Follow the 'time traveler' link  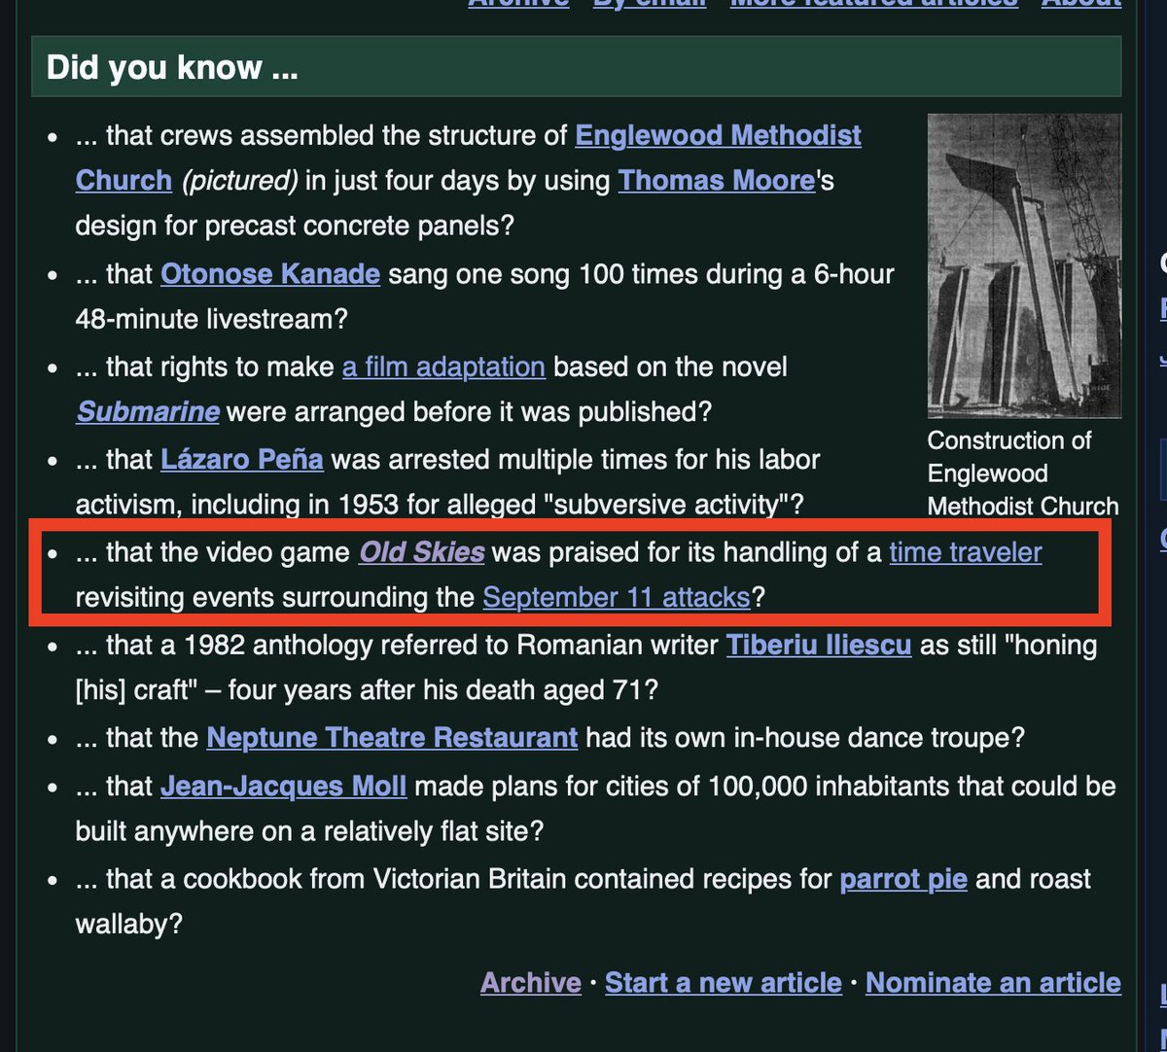pos(966,552)
